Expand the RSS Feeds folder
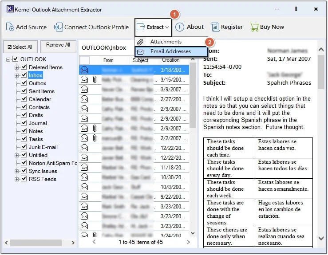Image resolution: width=328 pixels, height=255 pixels. click(16, 179)
